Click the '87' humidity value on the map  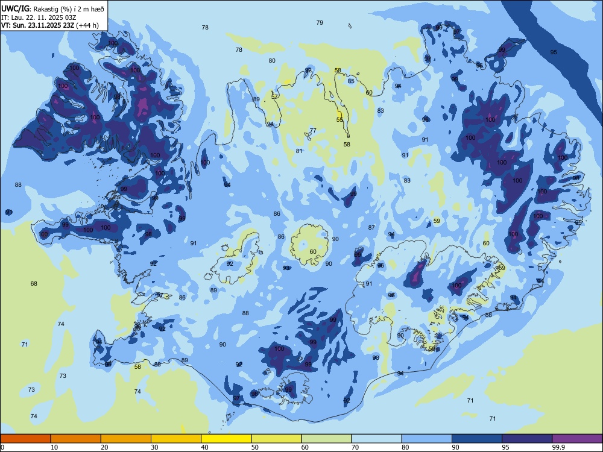click(371, 228)
